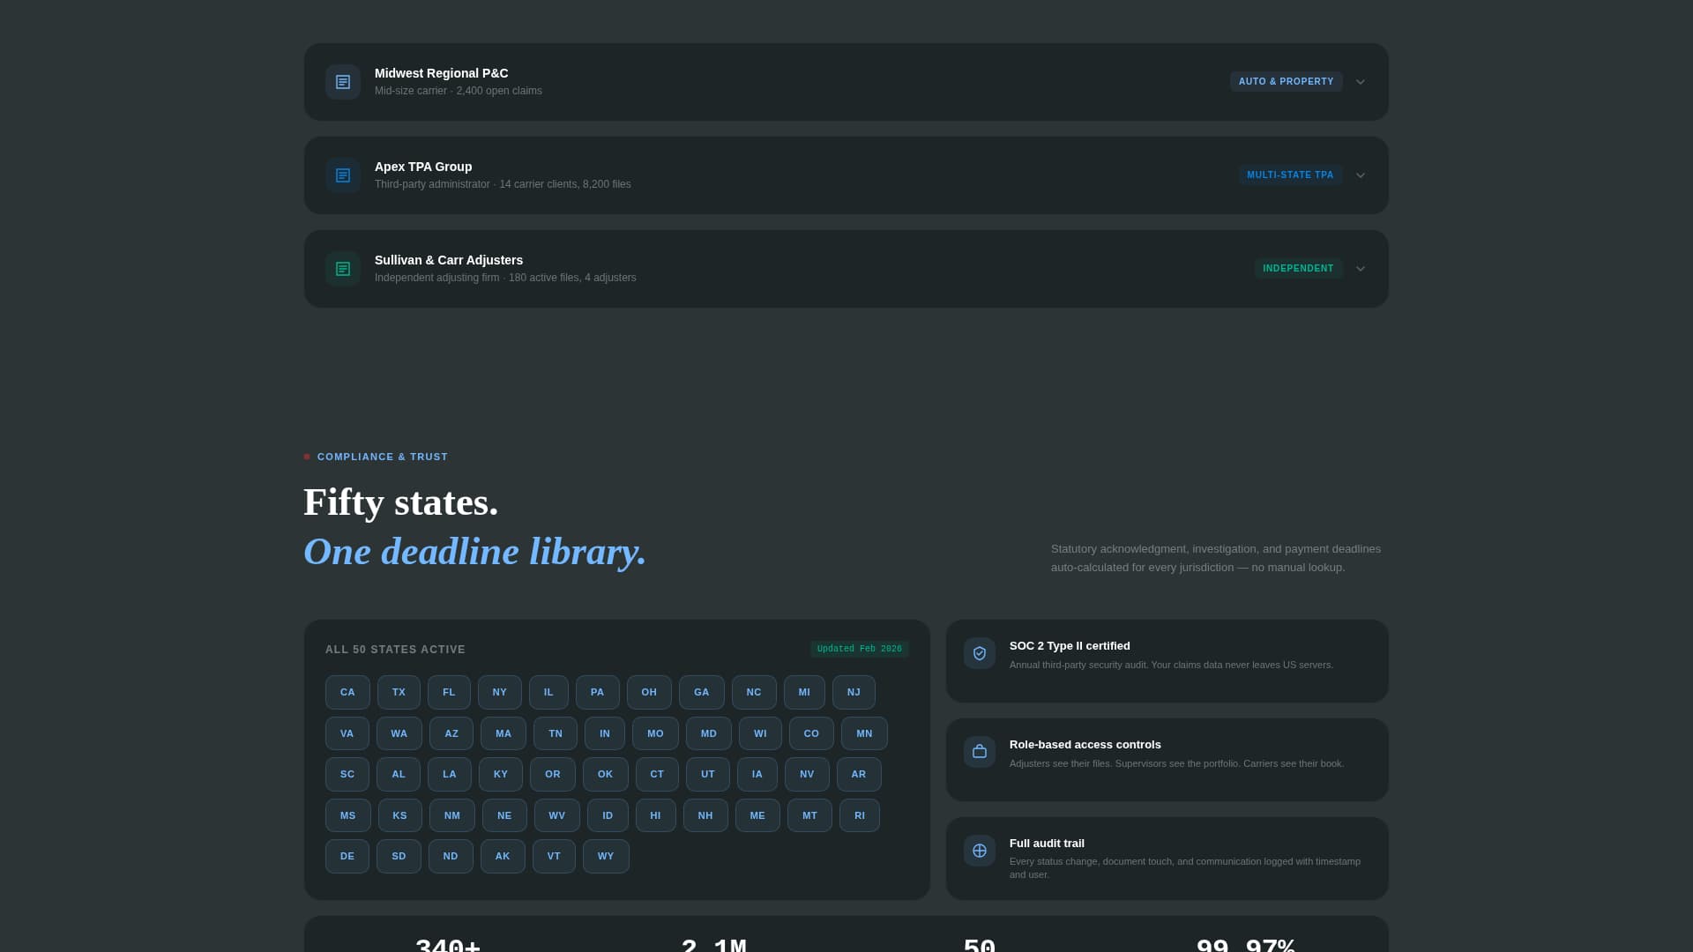Select the DE state chip
The height and width of the screenshot is (952, 1693).
click(x=347, y=856)
